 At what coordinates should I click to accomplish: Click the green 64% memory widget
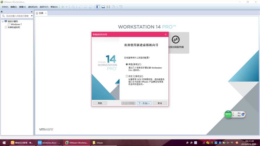point(228,114)
